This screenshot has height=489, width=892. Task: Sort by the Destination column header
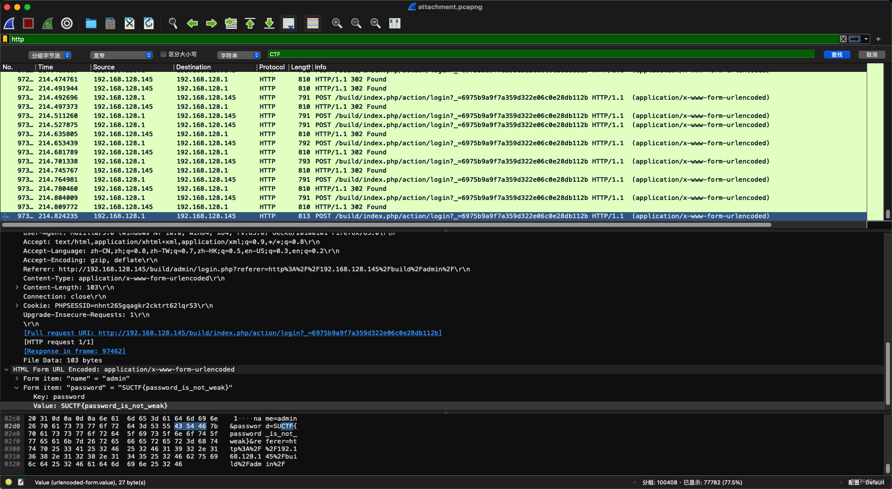pos(215,67)
